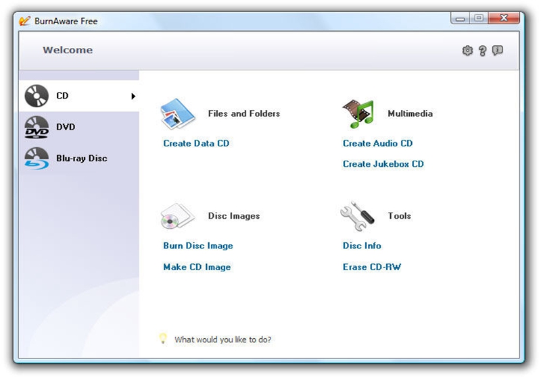Screen dimensions: 541x378
Task: Click the BurnAware app icon in title bar
Action: 24,21
